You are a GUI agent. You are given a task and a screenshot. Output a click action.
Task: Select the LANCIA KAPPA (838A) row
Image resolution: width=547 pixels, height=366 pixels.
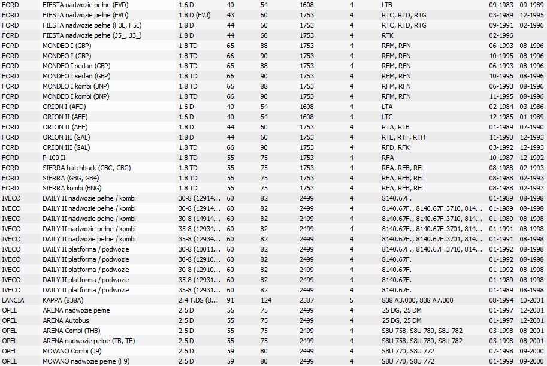click(x=273, y=300)
